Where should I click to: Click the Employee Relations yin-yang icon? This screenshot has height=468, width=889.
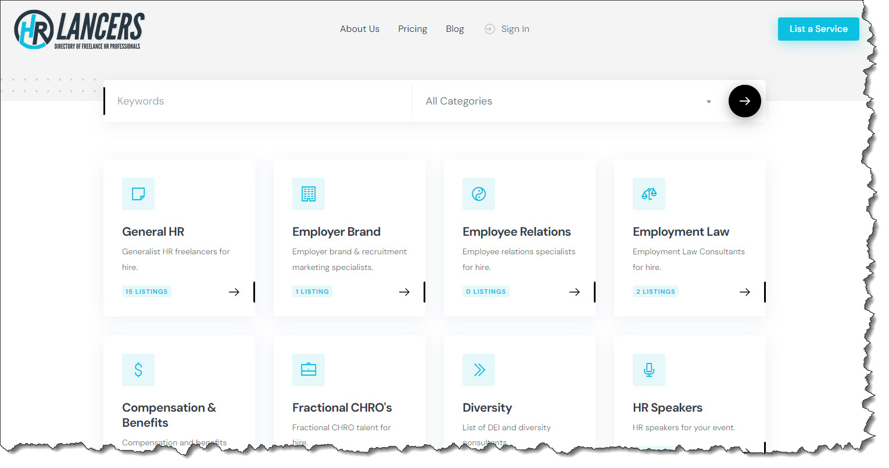[x=479, y=194]
